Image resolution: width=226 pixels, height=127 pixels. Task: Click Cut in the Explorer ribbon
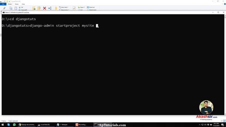21,7
